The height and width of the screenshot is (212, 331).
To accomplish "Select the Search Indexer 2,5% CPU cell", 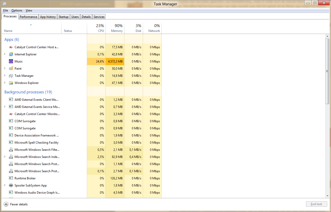I will click(96, 157).
